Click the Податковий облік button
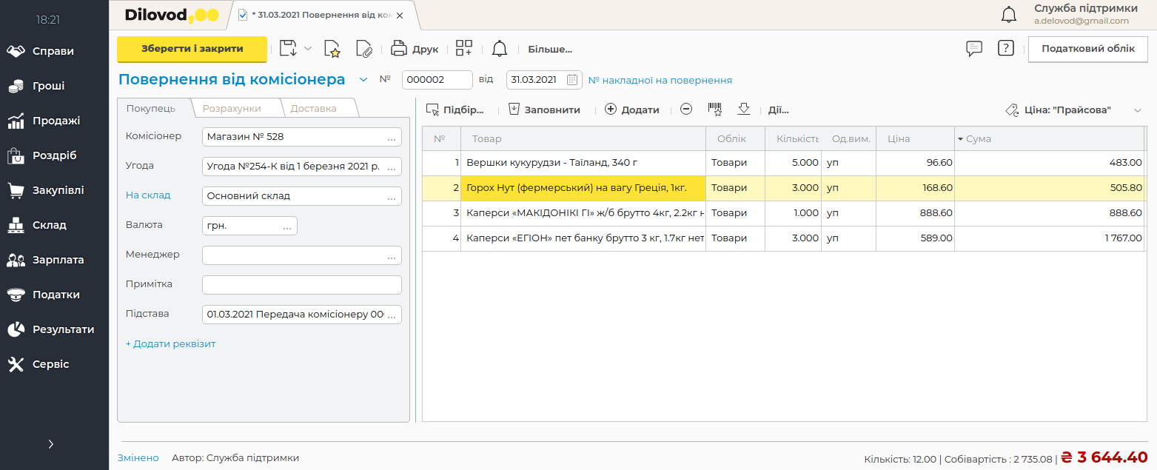Screen dimensions: 1157x470 click(x=1087, y=49)
